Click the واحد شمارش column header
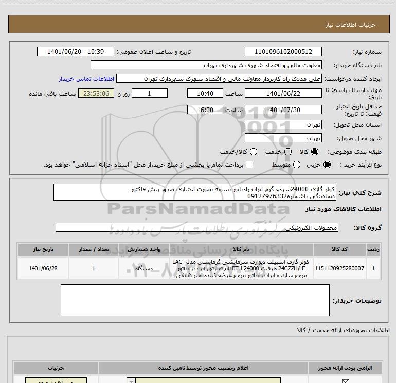 point(144,249)
